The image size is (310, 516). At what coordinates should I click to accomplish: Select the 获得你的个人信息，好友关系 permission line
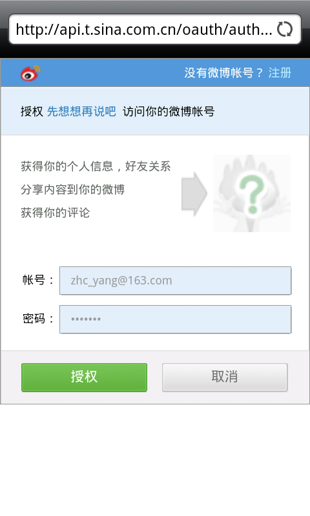click(x=96, y=166)
